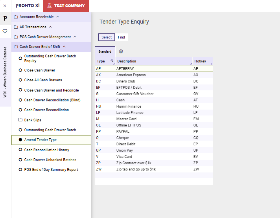Viewport: 280px width, 218px height.
Task: Open favorites via the heart icon
Action: 5,31
